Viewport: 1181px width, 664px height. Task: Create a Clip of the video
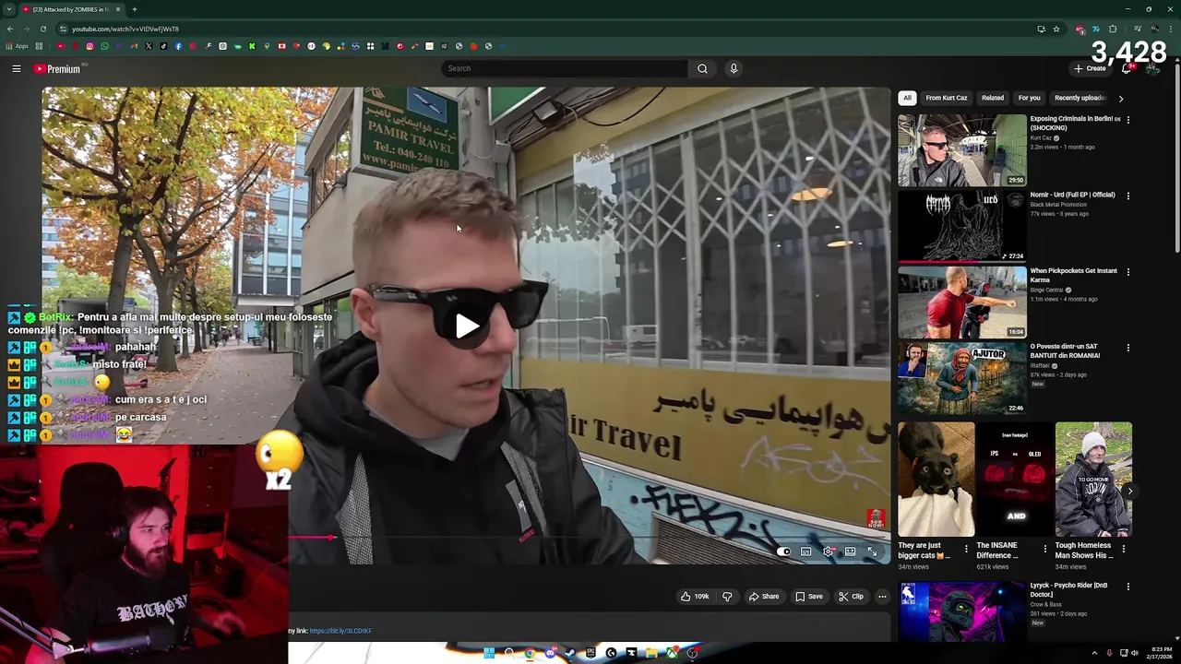tap(851, 597)
